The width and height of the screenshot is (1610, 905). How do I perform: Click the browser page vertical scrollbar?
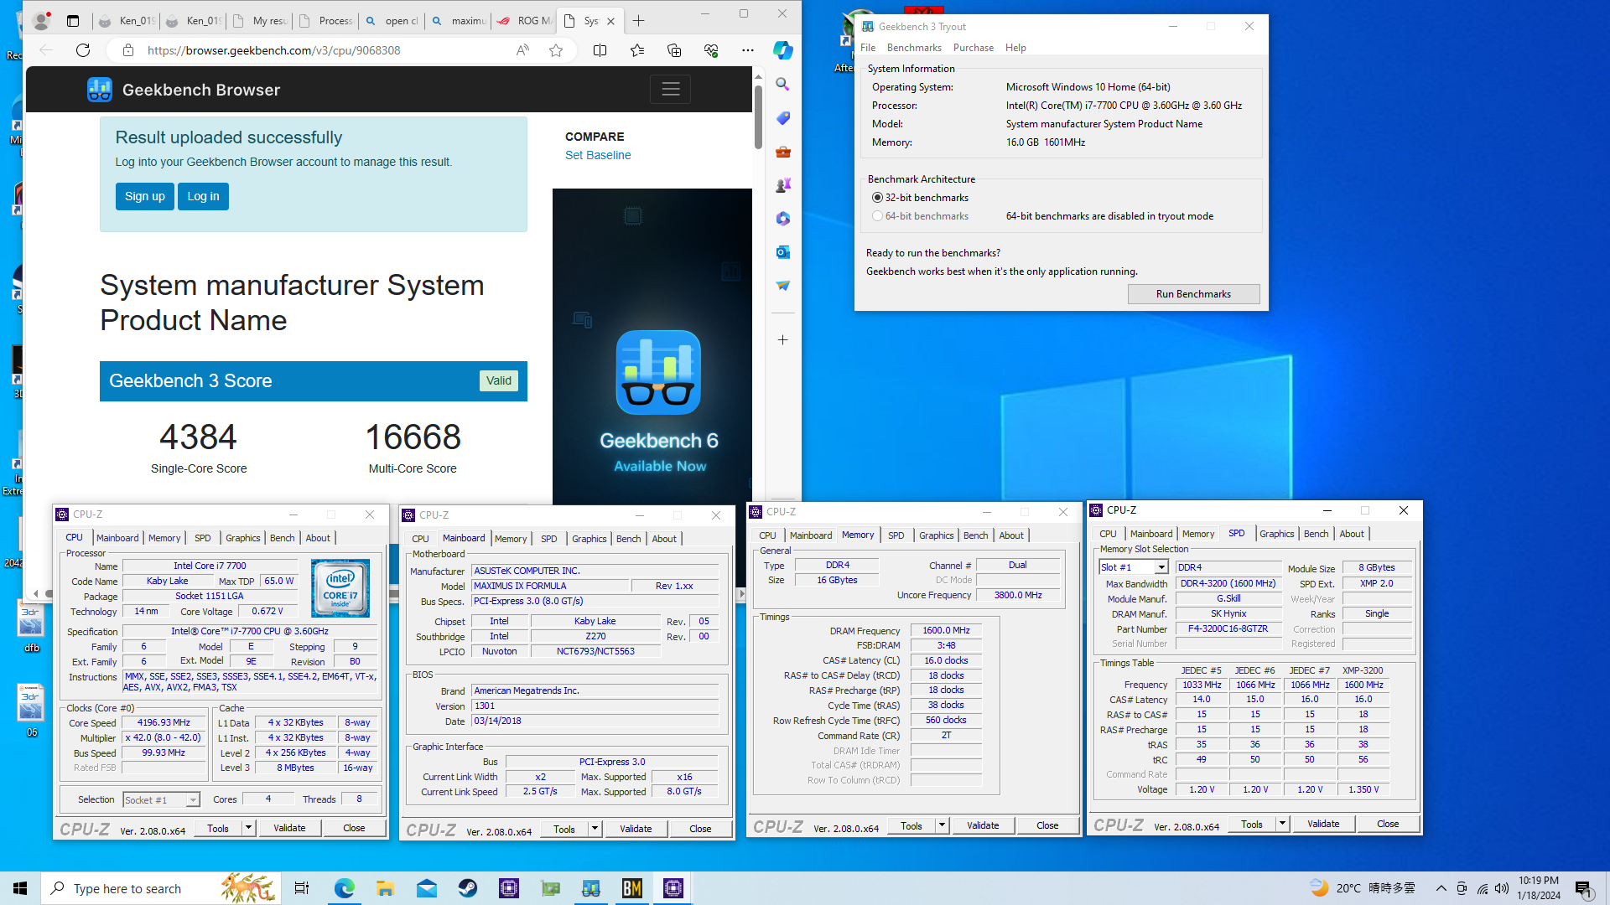[x=758, y=117]
